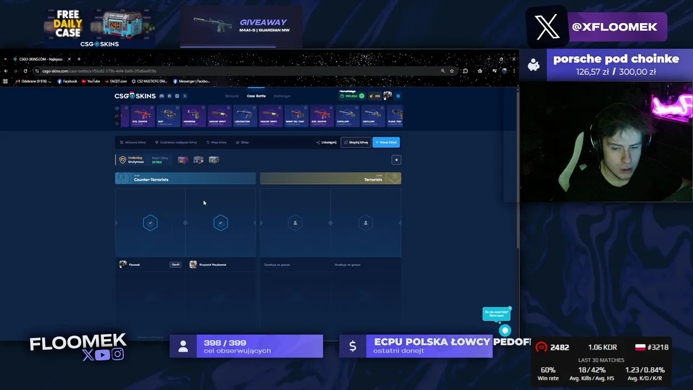Click Floomek's player avatar

click(x=123, y=264)
